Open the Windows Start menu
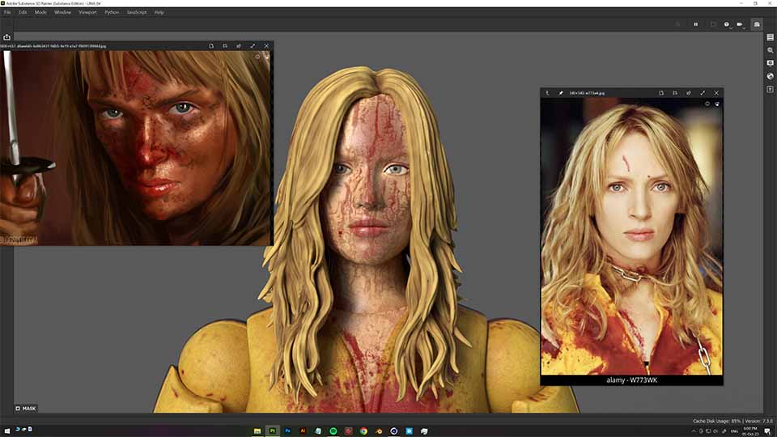Screen dimensions: 777x437 tap(7, 431)
